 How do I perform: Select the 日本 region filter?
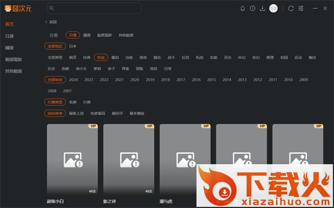tap(73, 46)
